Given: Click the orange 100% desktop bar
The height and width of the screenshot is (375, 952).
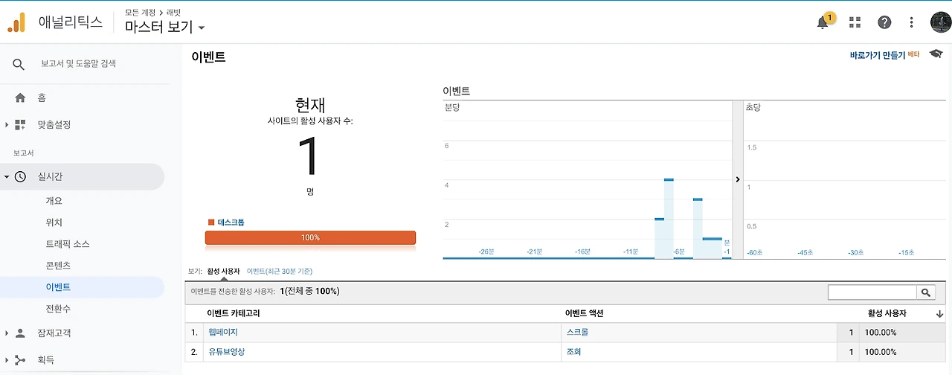Looking at the screenshot, I should (310, 237).
